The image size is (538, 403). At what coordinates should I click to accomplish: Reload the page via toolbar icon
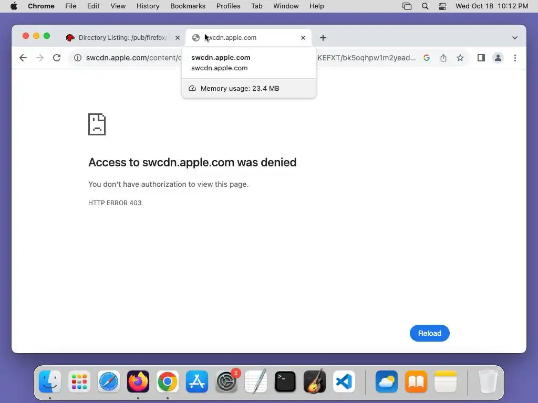click(x=57, y=58)
